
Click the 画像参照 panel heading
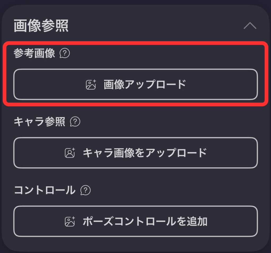click(x=41, y=26)
